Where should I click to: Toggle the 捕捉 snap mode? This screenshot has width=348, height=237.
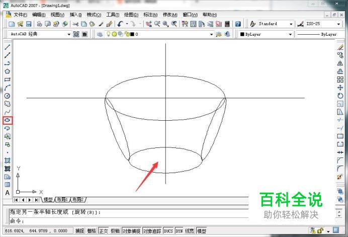79,231
